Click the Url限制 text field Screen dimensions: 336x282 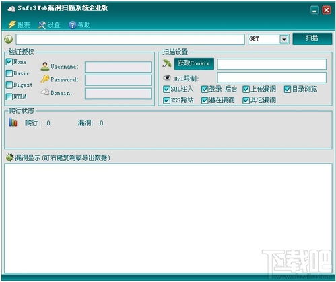click(x=272, y=78)
